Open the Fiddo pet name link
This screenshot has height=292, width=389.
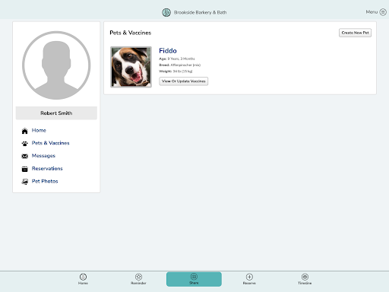(x=168, y=51)
